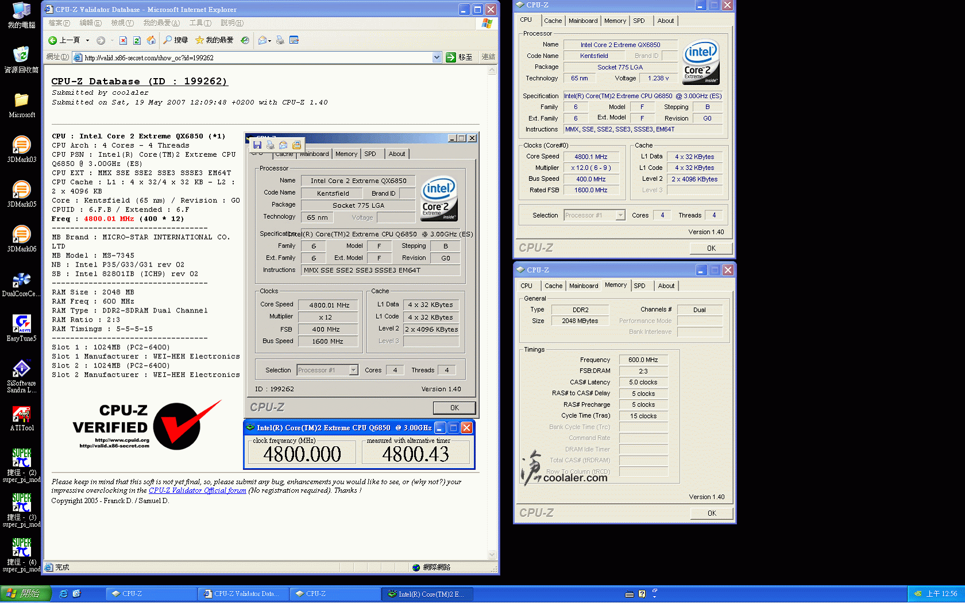Click the IE address URL field
This screenshot has height=603, width=965.
257,57
